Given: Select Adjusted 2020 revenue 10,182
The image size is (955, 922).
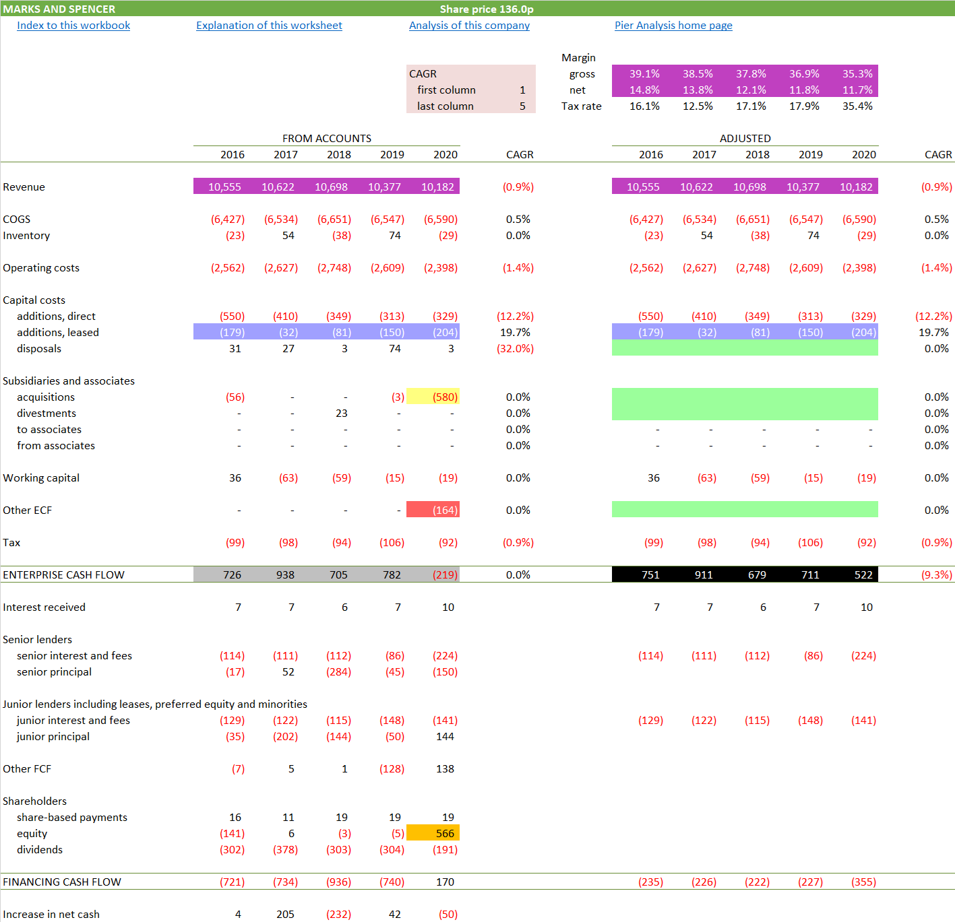Looking at the screenshot, I should point(856,187).
